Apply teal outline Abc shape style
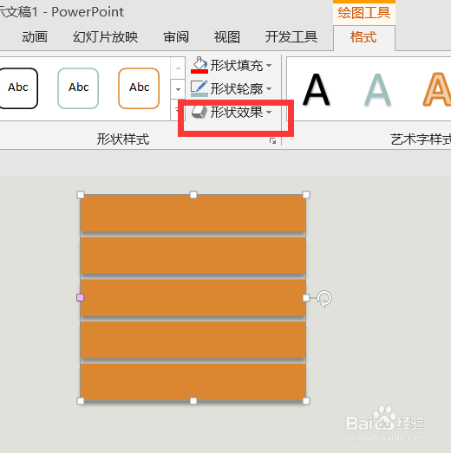This screenshot has height=453, width=451. point(78,88)
